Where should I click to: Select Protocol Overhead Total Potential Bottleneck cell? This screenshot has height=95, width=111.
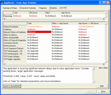click(x=39, y=27)
